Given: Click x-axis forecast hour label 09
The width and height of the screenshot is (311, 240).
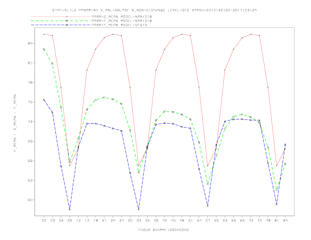Looking at the screenshot, I should pyautogui.click(x=70, y=220).
